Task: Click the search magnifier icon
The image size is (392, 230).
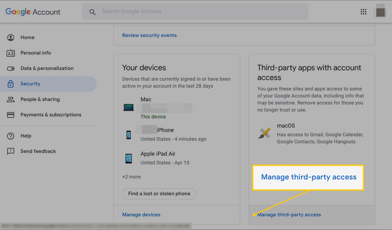Action: (92, 12)
